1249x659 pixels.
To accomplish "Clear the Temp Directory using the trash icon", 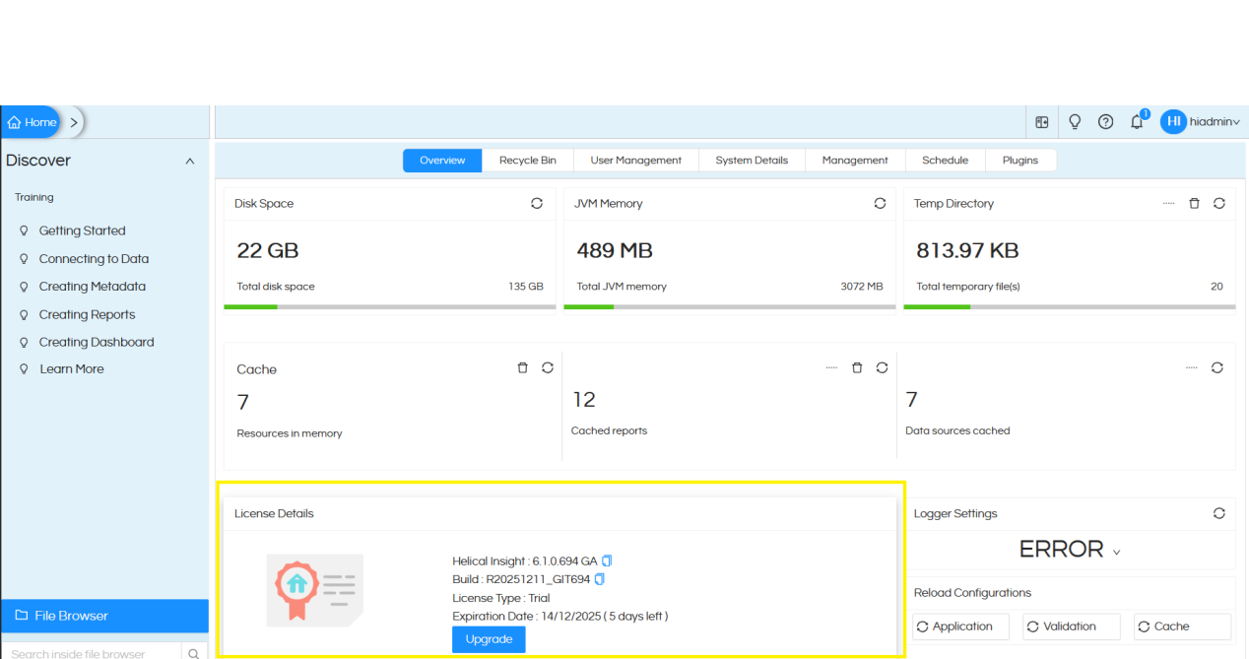I will [x=1194, y=203].
